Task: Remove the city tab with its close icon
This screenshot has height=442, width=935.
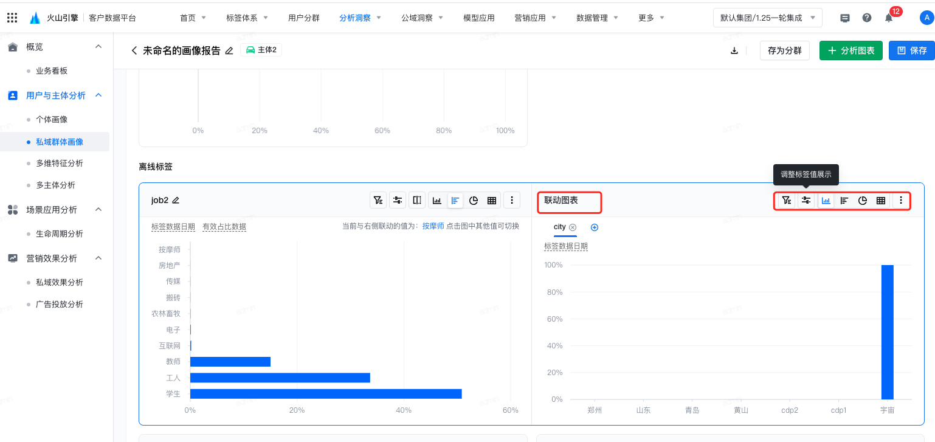Action: [x=573, y=227]
